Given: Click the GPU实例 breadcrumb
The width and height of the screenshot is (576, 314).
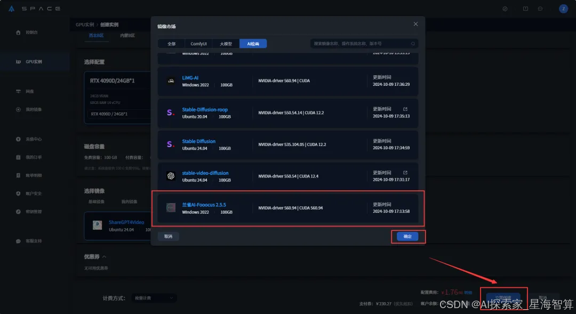Looking at the screenshot, I should (x=85, y=25).
